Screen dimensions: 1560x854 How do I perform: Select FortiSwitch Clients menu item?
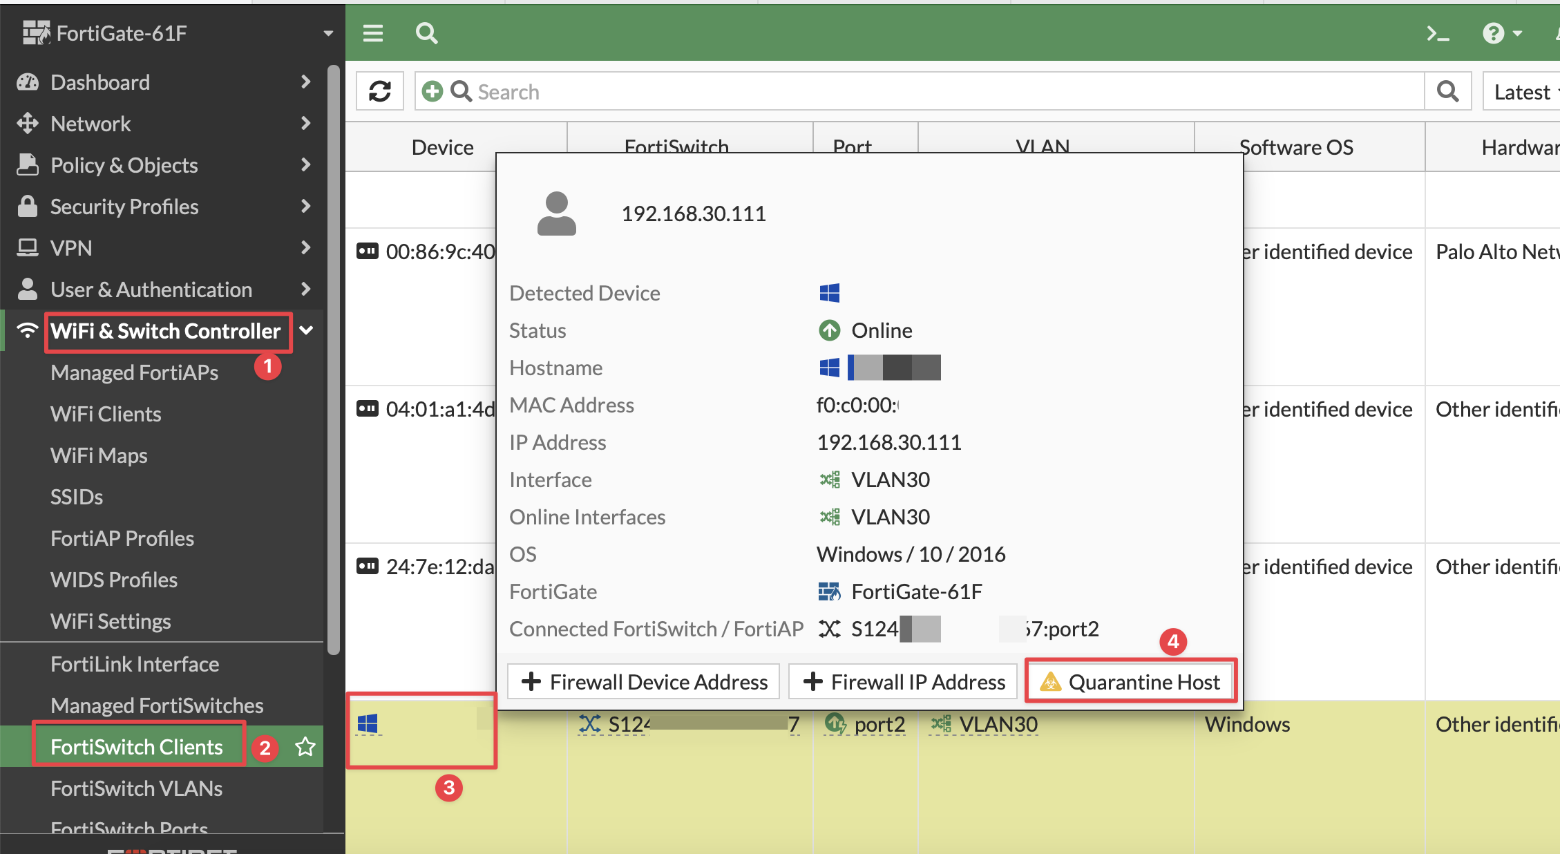point(137,747)
